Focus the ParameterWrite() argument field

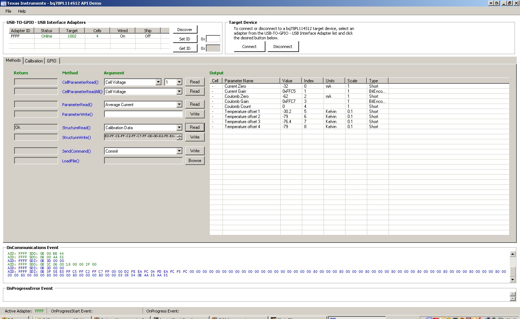tap(143, 114)
